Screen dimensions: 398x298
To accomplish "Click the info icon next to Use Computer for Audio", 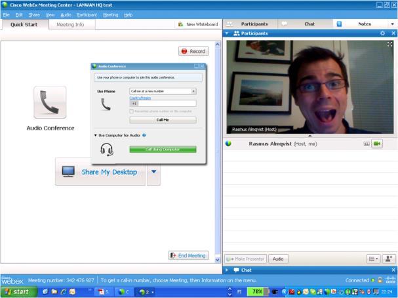I will tap(144, 135).
